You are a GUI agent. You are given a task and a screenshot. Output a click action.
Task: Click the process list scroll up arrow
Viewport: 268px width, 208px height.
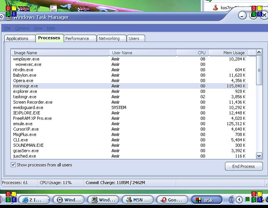259,52
